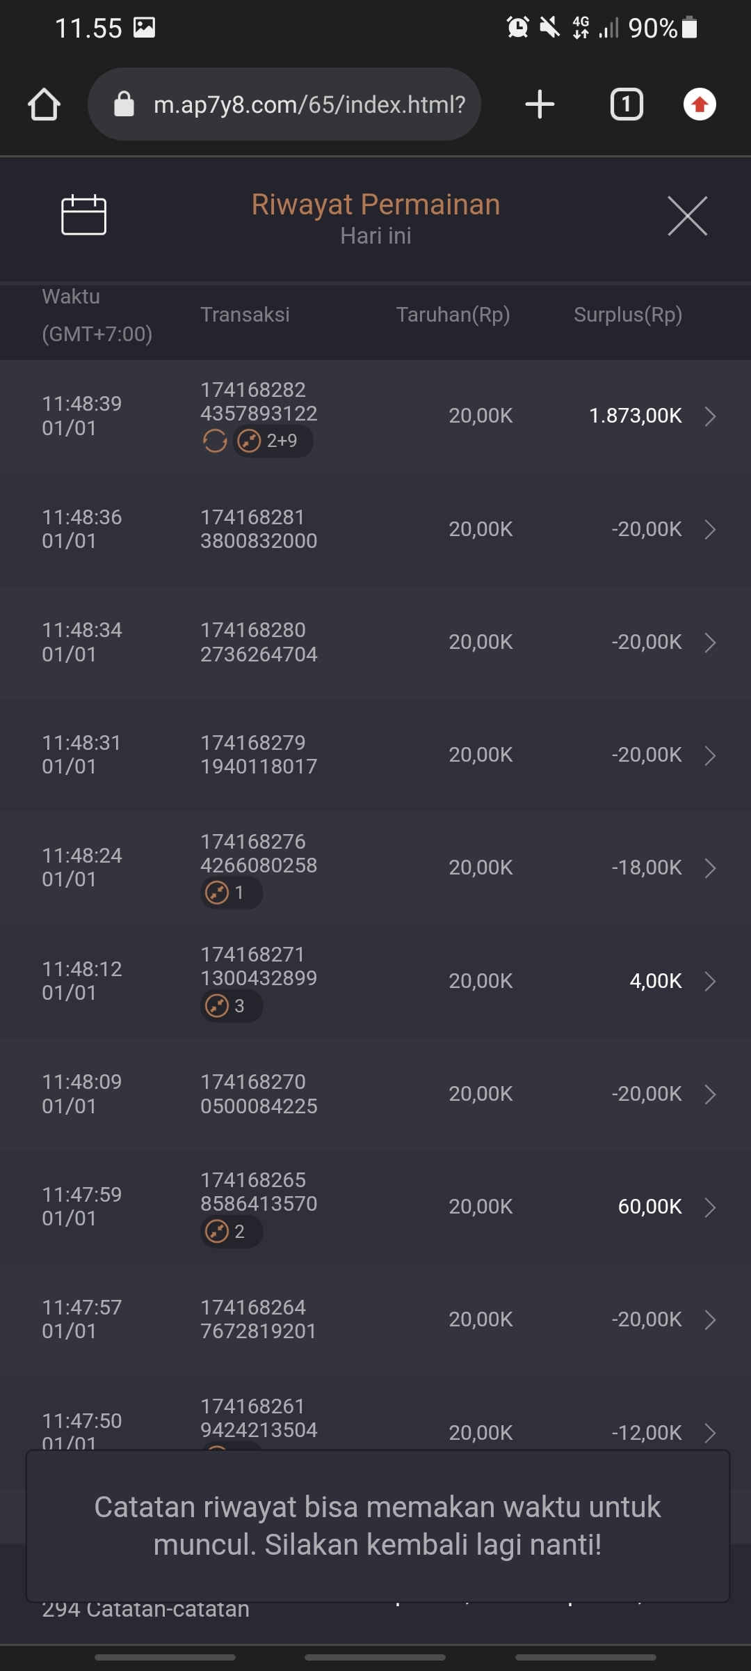Open transaction 174168270 0500084225 entry

point(259,1094)
